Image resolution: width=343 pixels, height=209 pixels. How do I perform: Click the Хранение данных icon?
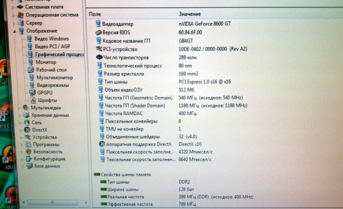point(26,115)
